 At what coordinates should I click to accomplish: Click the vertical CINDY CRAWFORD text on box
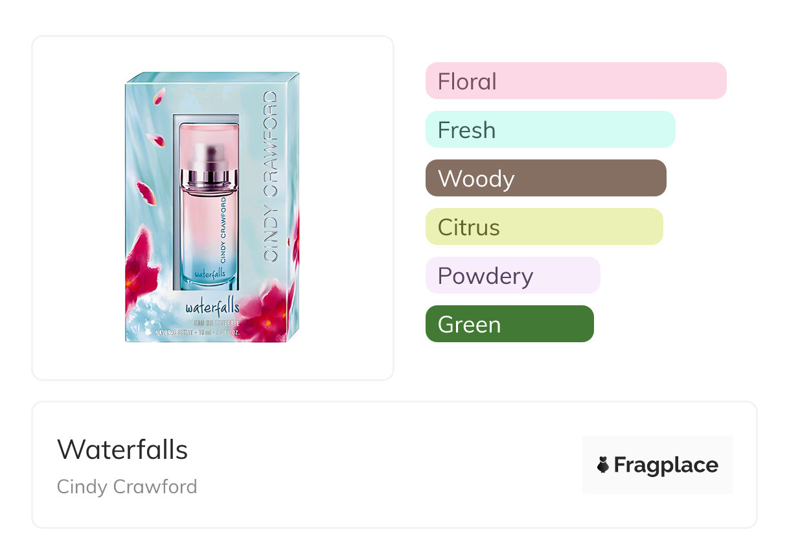click(x=271, y=175)
